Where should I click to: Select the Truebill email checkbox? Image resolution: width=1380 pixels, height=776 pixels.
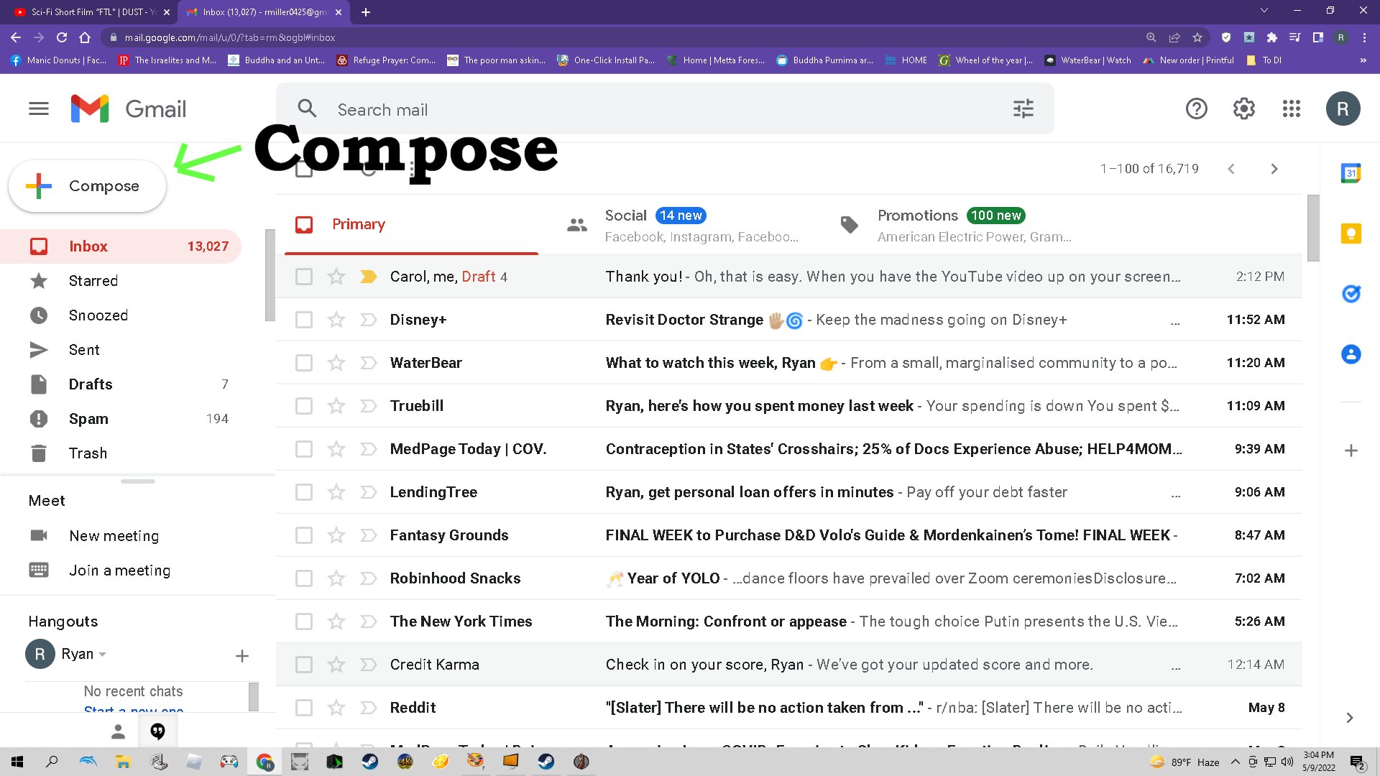coord(304,406)
